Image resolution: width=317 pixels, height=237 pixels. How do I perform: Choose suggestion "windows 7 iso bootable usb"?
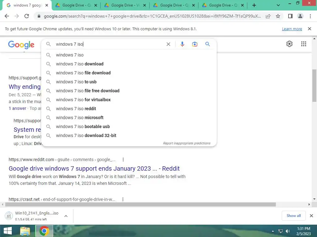click(129, 127)
